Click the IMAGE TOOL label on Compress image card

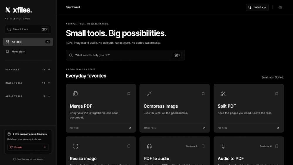click(x=150, y=128)
